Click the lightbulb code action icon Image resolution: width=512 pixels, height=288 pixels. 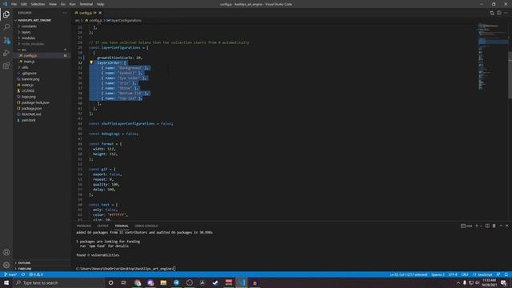(91, 62)
